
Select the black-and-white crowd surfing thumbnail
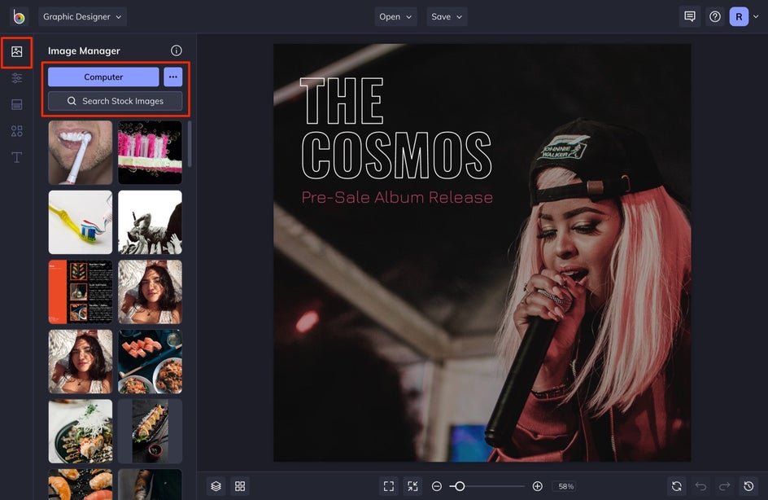(x=150, y=222)
